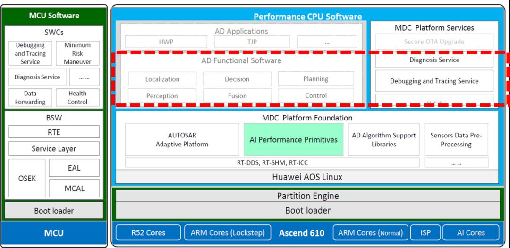Select the Perception box

click(x=162, y=96)
